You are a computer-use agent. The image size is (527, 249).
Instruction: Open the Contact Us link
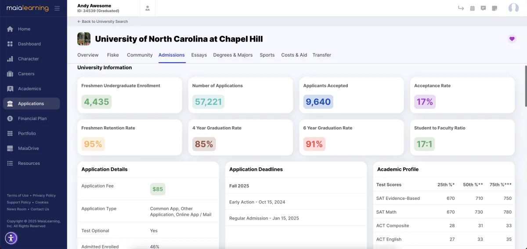(x=40, y=209)
